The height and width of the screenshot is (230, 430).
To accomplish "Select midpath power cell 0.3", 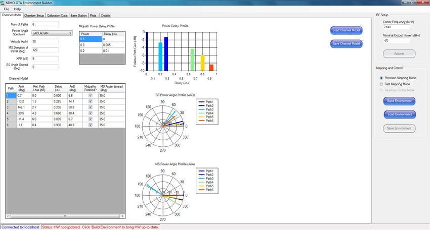I will (x=91, y=45).
